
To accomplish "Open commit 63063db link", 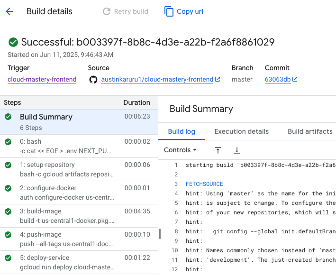I will tap(278, 79).
